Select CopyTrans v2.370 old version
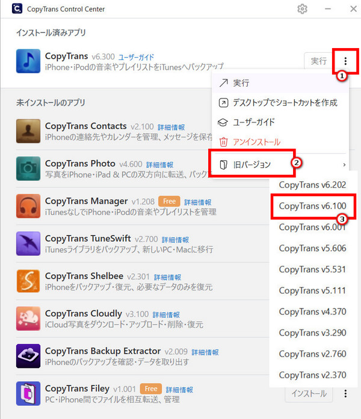The image size is (361, 419). tap(313, 375)
